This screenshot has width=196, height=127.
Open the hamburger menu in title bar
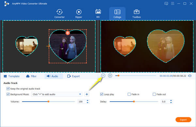click(x=172, y=4)
